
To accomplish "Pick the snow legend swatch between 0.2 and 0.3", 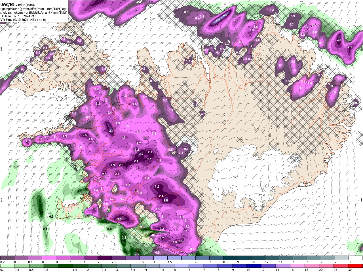I will [x=7, y=258].
